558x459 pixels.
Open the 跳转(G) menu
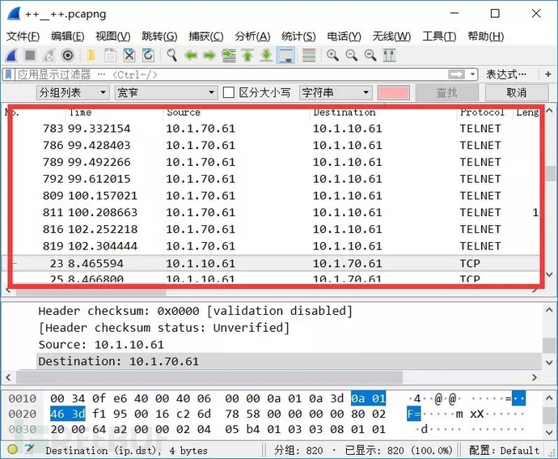point(159,36)
